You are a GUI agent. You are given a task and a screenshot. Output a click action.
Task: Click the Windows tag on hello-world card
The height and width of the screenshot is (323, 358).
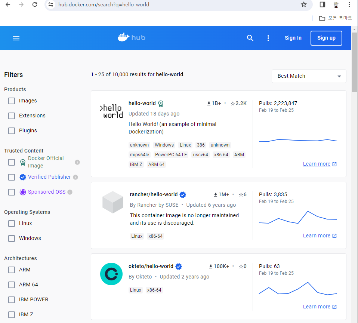[x=164, y=145]
